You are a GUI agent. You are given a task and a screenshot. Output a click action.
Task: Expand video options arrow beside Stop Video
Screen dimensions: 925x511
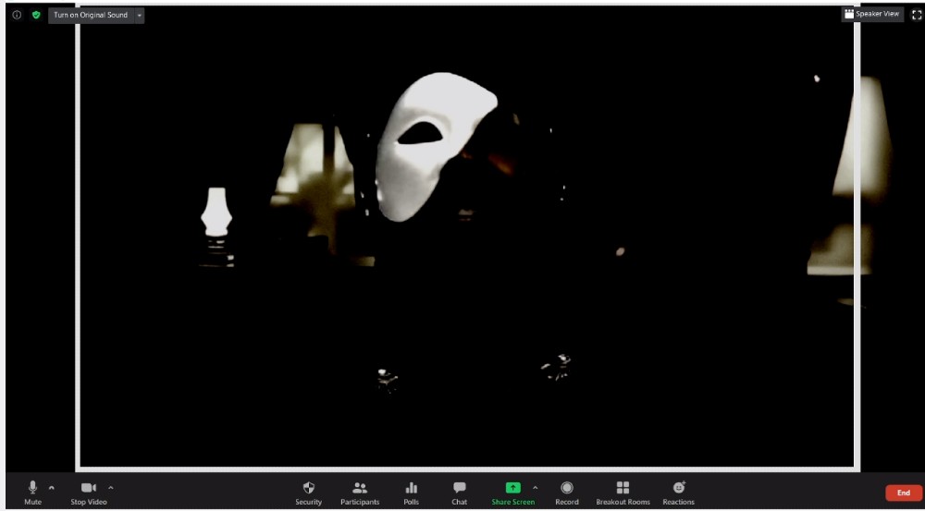click(x=111, y=488)
